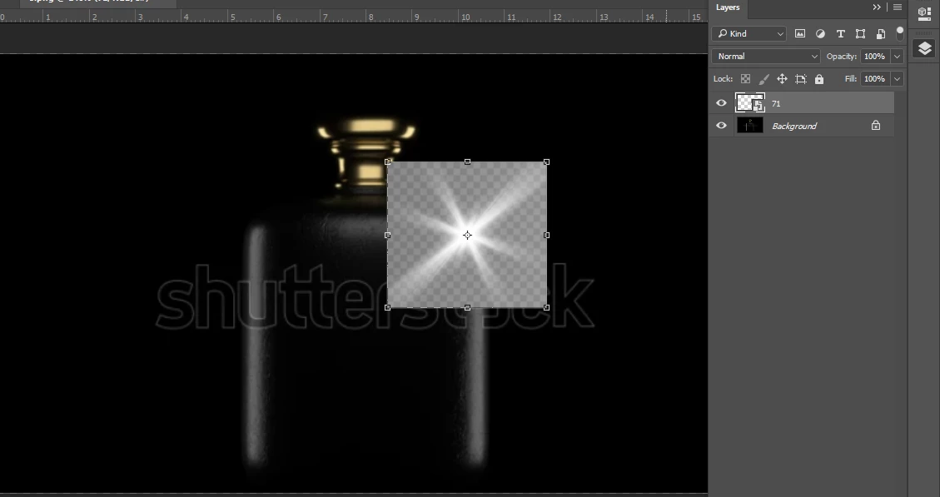Click the top-middle transform handle
The height and width of the screenshot is (497, 940).
[468, 162]
